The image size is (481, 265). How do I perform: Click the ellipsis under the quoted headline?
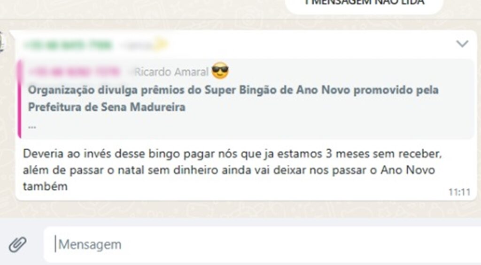click(x=32, y=127)
